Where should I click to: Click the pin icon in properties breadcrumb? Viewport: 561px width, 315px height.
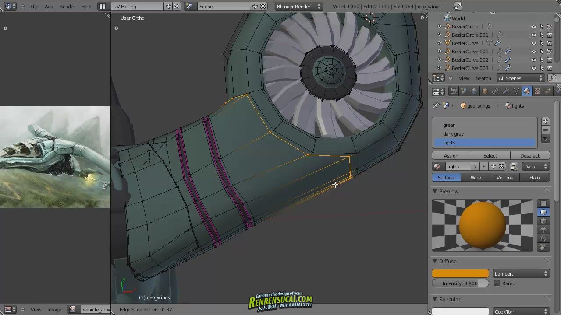tap(436, 105)
